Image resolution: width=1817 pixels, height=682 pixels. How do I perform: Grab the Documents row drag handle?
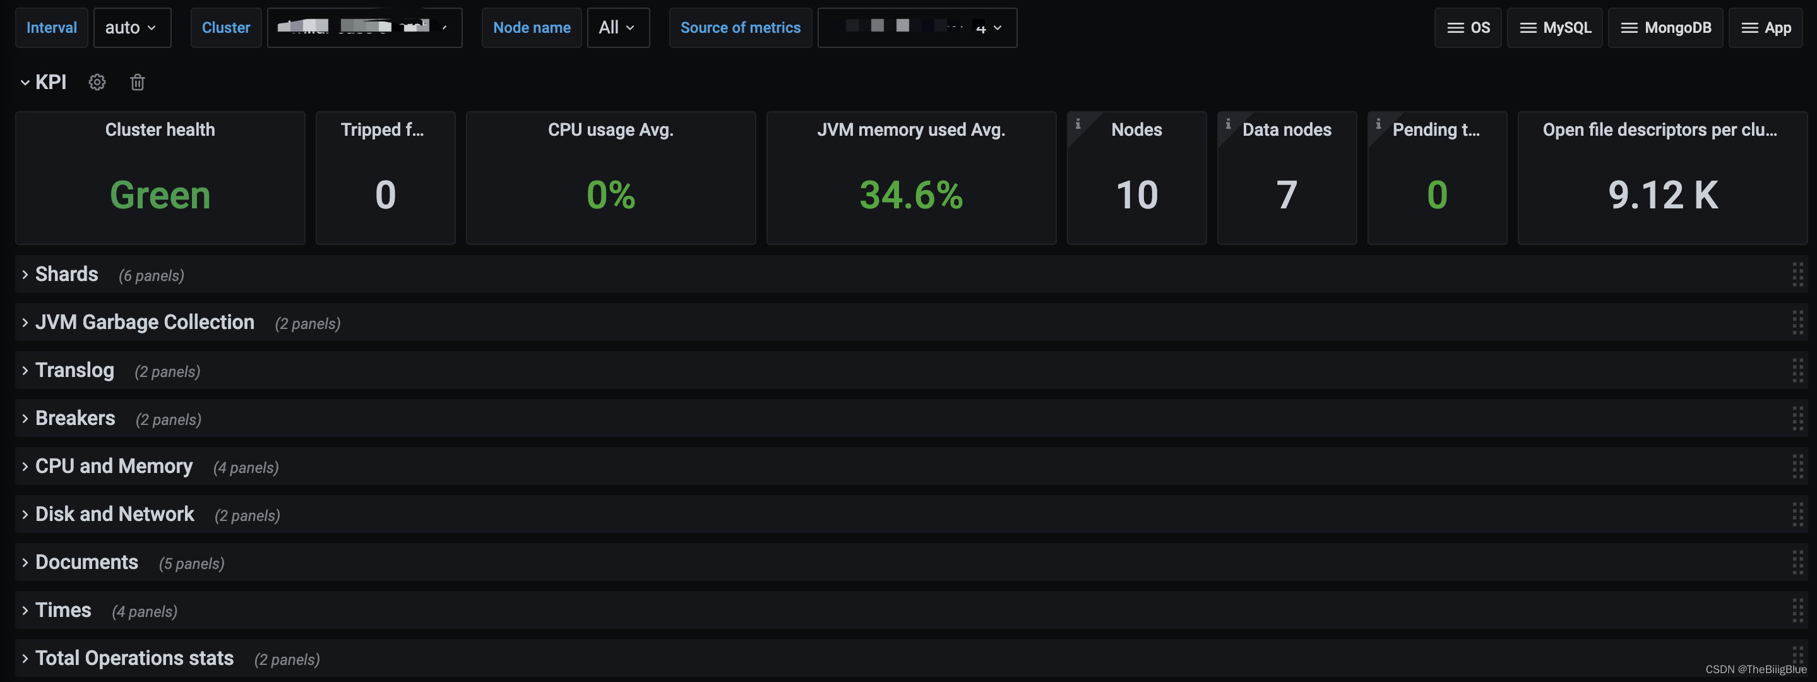coord(1797,562)
